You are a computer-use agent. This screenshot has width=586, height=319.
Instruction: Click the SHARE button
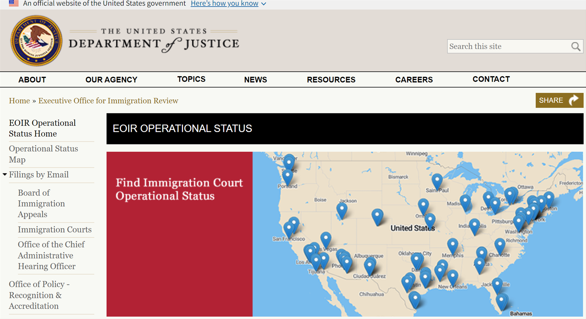(x=559, y=100)
